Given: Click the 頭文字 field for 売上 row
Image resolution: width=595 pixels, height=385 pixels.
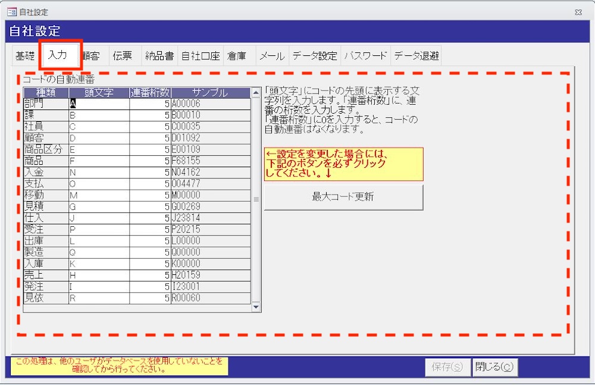Looking at the screenshot, I should click(99, 275).
